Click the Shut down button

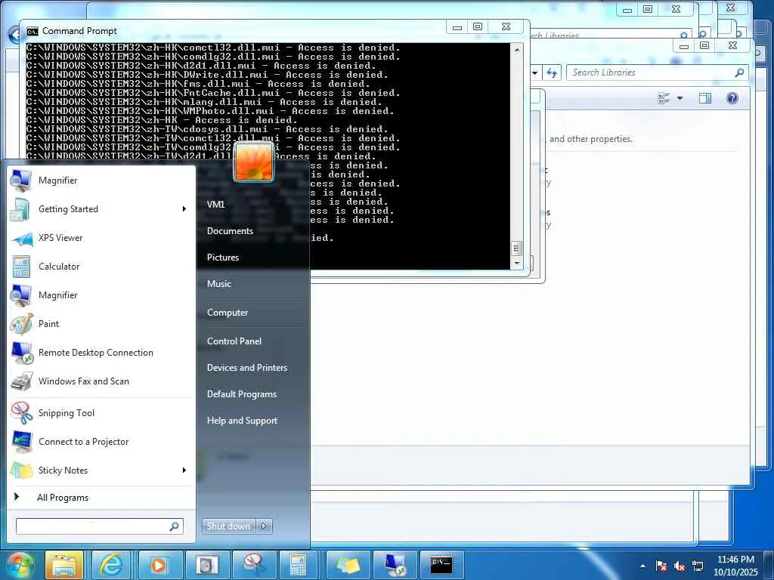pyautogui.click(x=228, y=526)
